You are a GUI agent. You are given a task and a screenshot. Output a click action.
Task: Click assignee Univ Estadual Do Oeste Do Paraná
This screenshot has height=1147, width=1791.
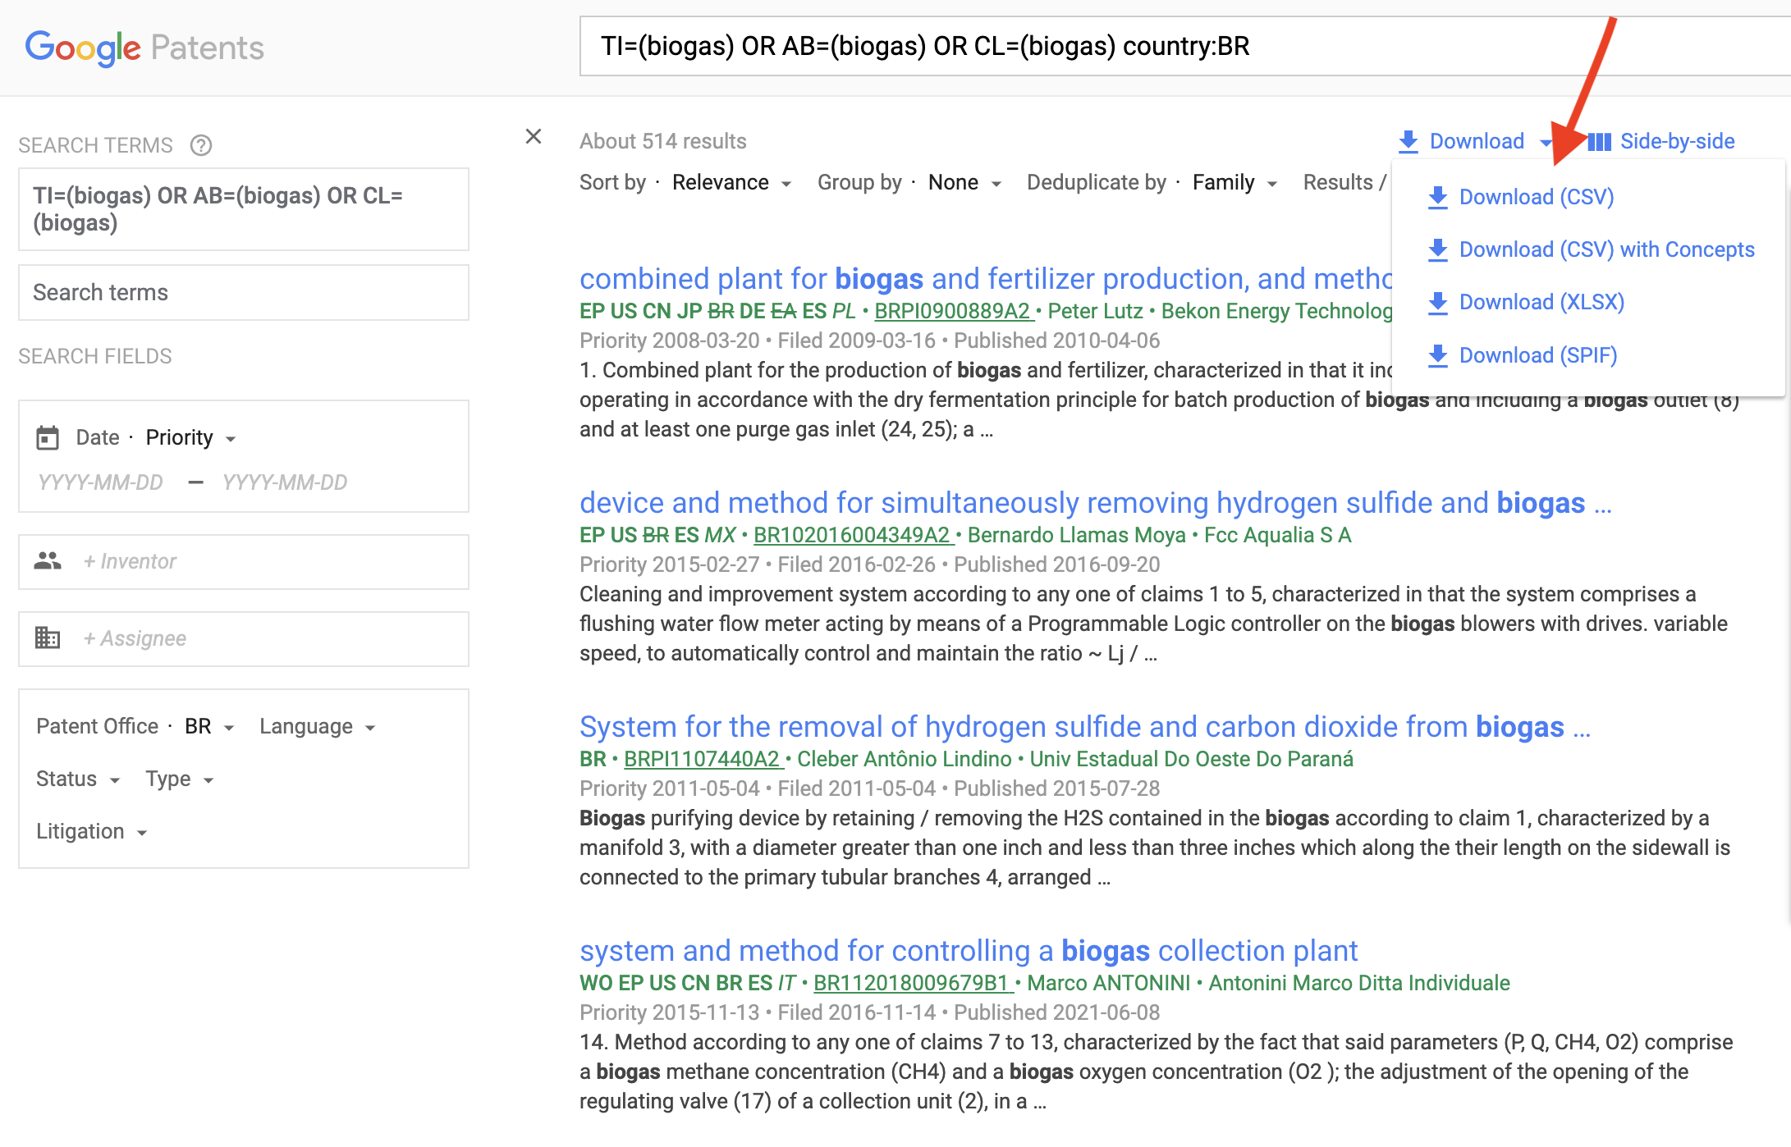tap(1191, 759)
